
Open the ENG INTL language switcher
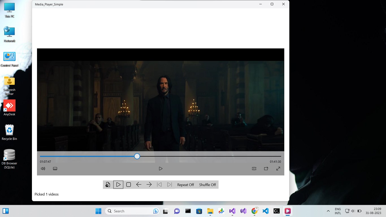point(338,211)
